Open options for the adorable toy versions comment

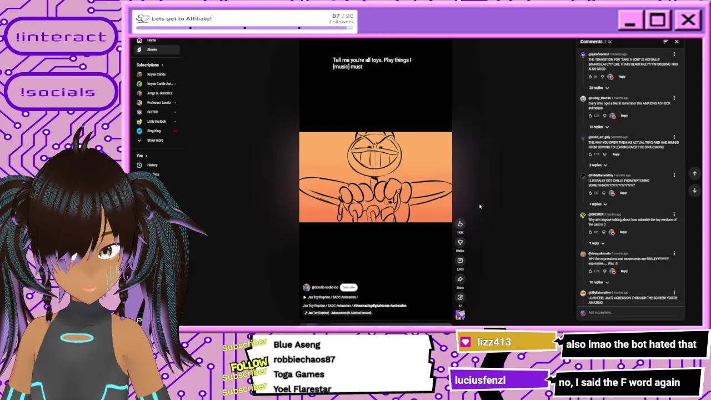coord(674,214)
